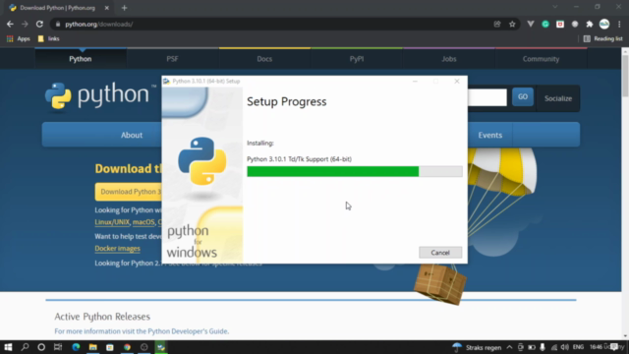Open a new browser tab
This screenshot has width=629, height=354.
125,8
